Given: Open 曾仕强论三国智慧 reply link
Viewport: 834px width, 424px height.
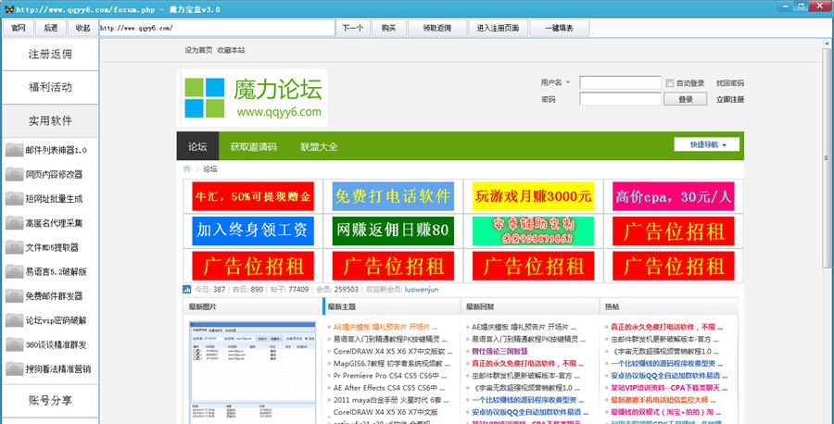Looking at the screenshot, I should tap(500, 351).
